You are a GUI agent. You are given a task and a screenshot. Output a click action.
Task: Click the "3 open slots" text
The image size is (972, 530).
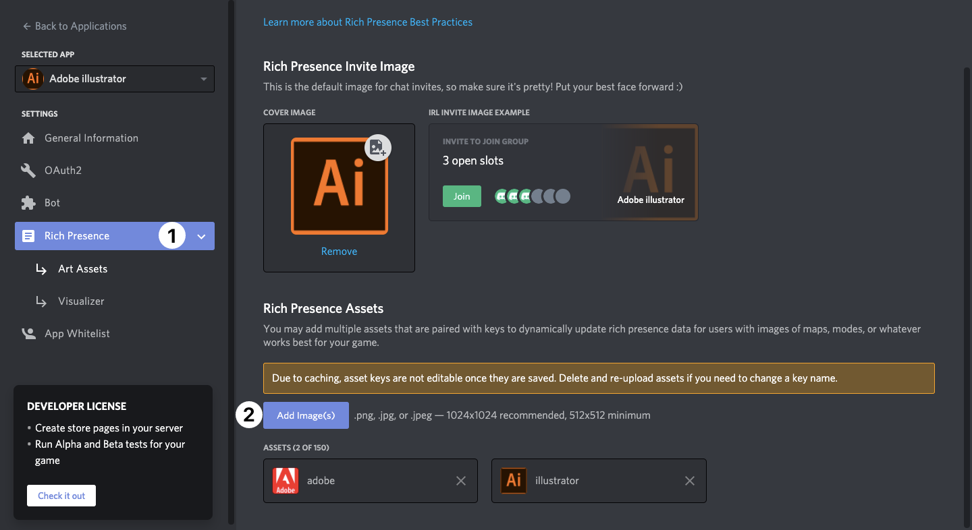click(473, 160)
